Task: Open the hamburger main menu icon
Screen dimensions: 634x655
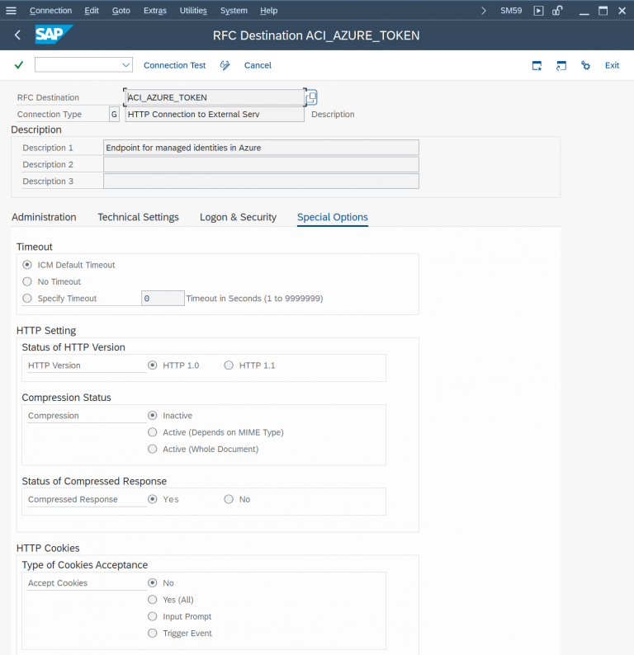Action: tap(11, 11)
